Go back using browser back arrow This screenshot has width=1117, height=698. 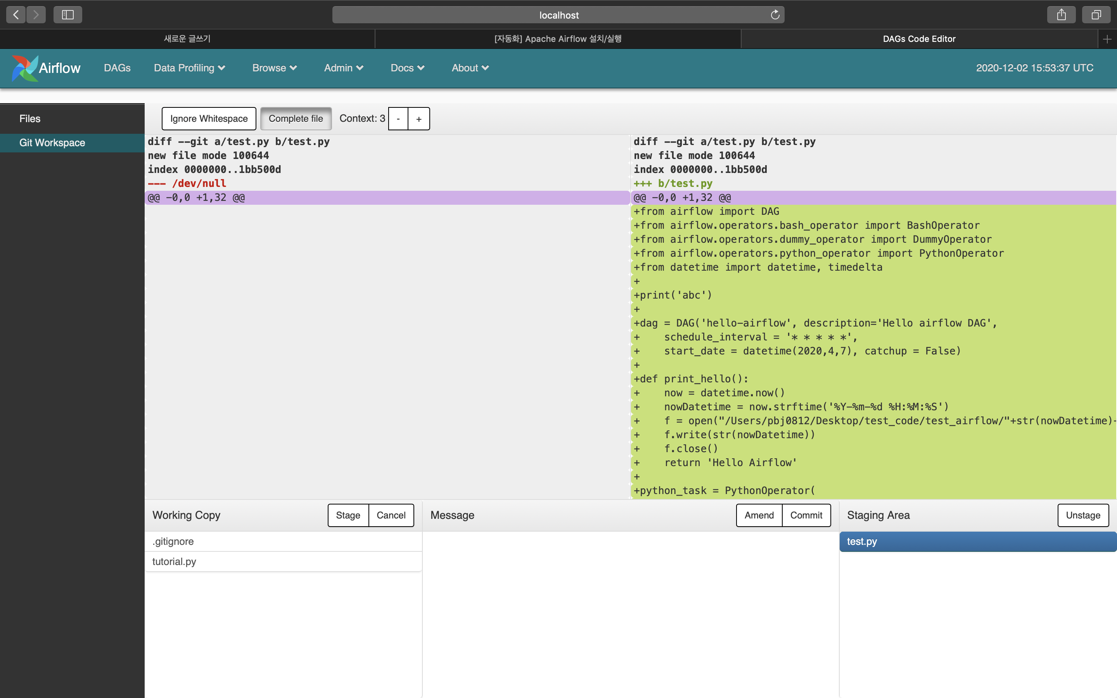pyautogui.click(x=16, y=15)
